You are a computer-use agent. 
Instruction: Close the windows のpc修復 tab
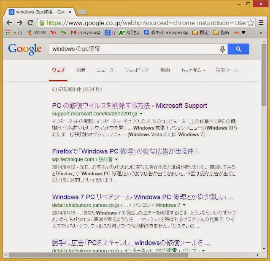70,12
